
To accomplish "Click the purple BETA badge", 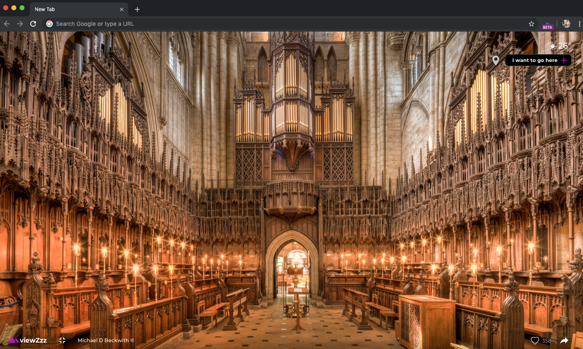I will pos(548,27).
